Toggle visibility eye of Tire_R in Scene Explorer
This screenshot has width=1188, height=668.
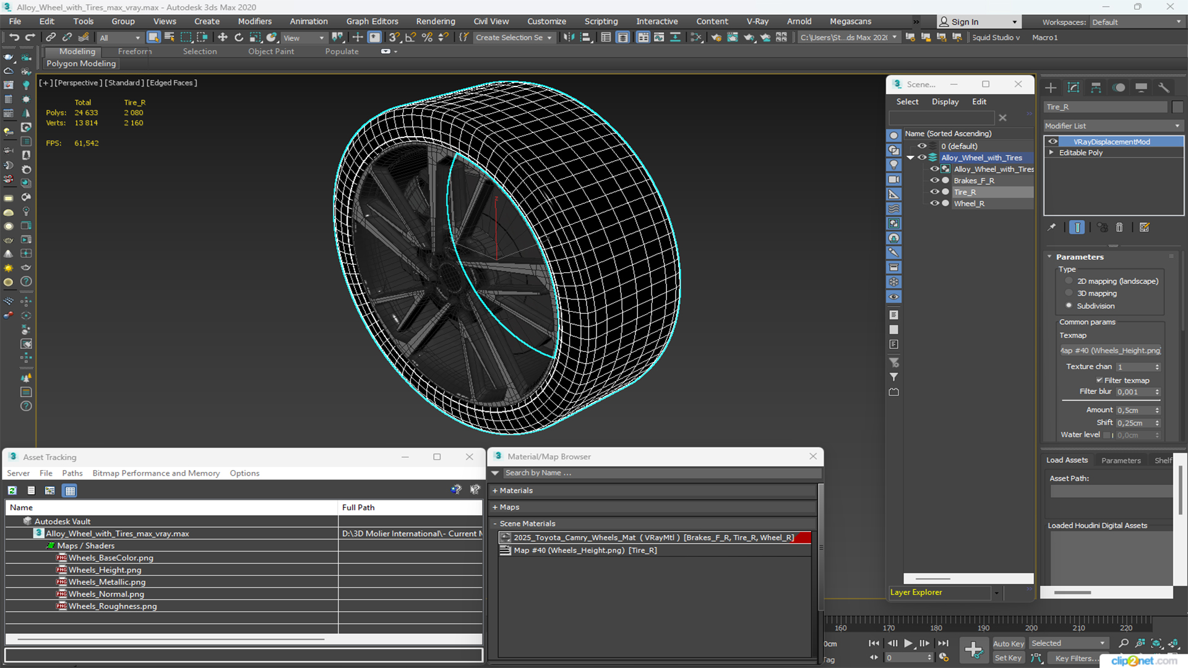click(x=934, y=192)
